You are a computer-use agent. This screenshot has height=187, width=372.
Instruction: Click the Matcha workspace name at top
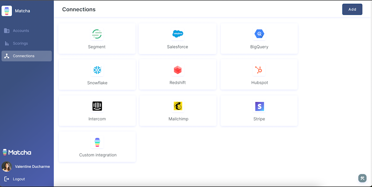click(x=22, y=11)
